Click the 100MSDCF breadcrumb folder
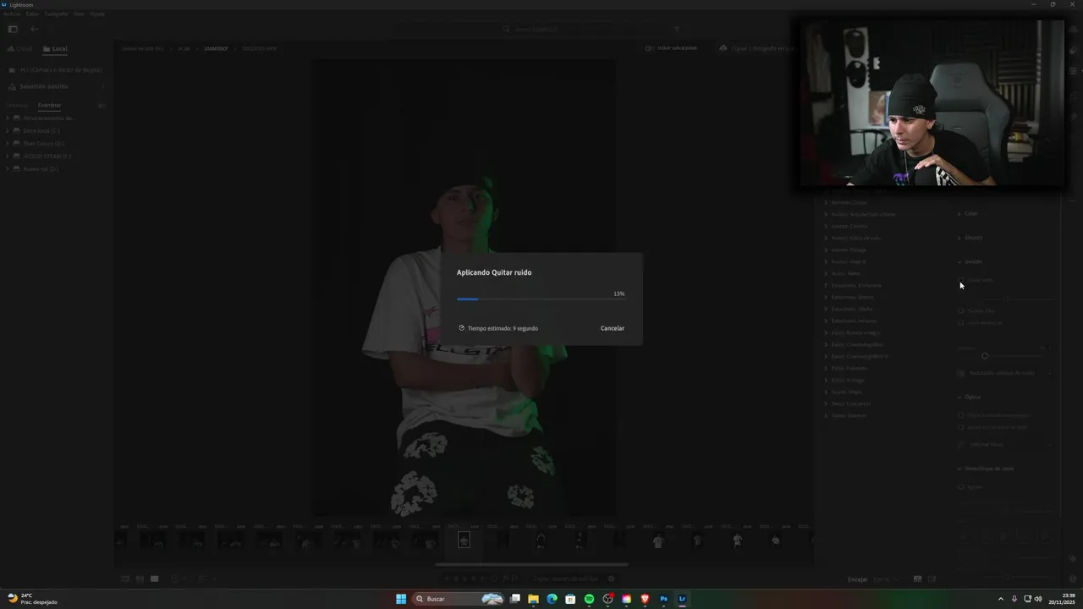1083x609 pixels. pos(216,48)
